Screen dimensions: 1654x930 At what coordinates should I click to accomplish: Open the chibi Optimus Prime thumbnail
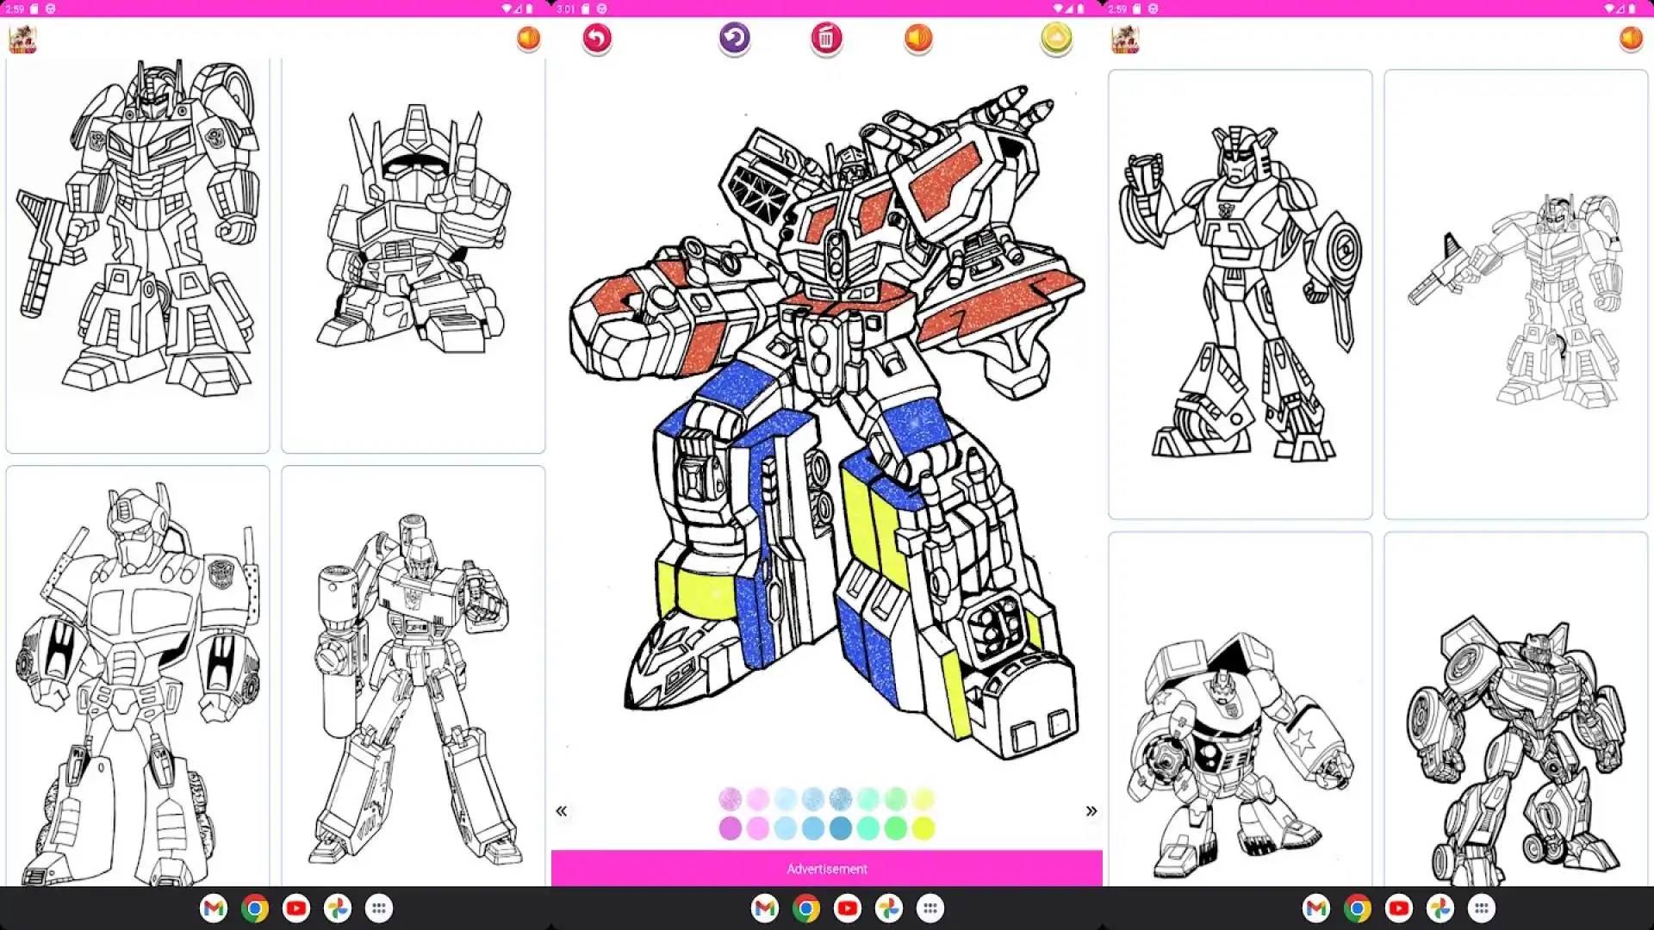pos(413,256)
